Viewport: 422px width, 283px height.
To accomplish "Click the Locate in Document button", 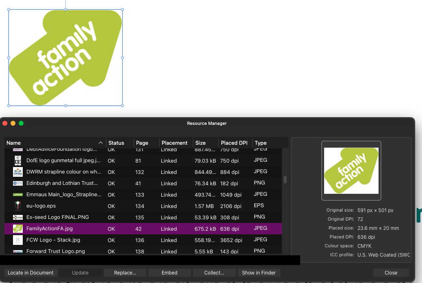I will [x=31, y=272].
